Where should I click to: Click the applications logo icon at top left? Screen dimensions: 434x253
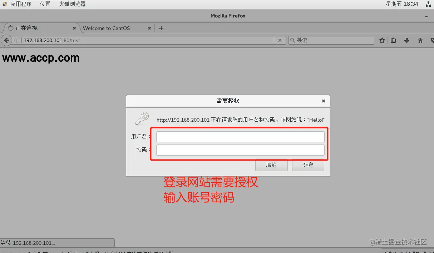point(5,4)
